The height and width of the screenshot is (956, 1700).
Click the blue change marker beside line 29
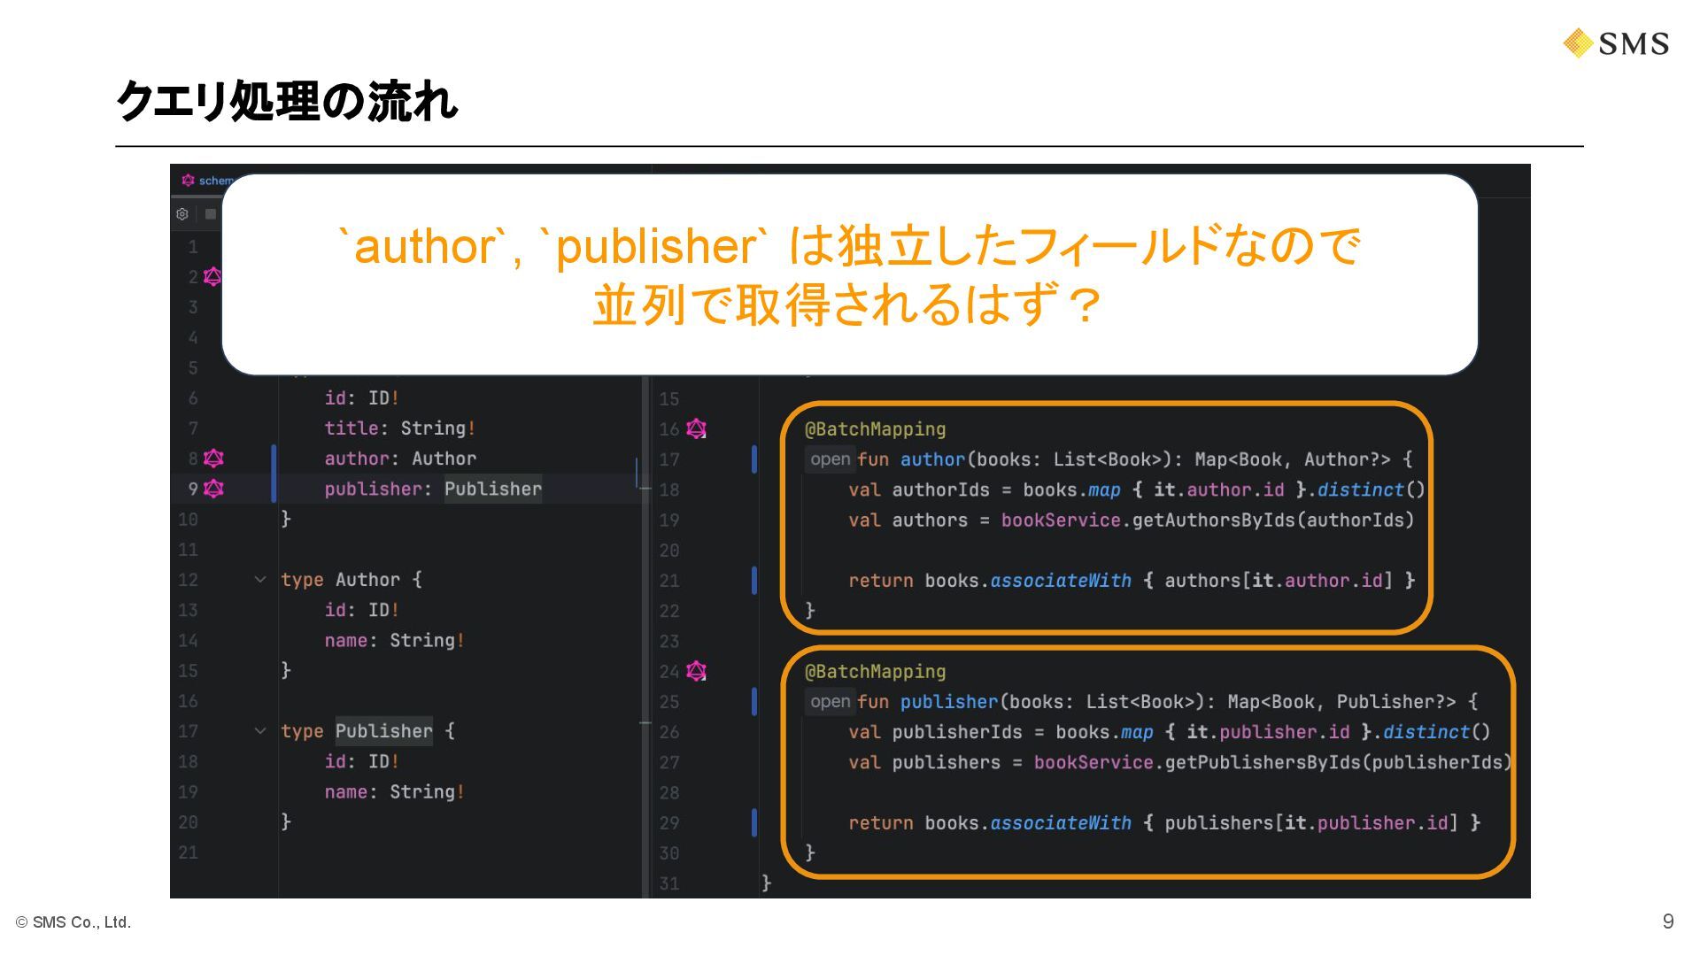(x=754, y=822)
